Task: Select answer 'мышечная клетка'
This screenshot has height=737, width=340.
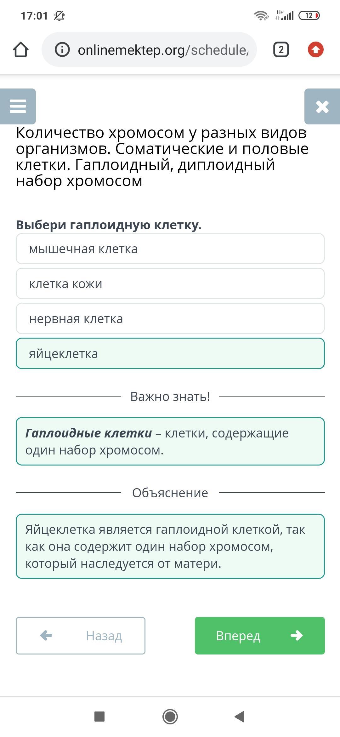Action: point(170,249)
